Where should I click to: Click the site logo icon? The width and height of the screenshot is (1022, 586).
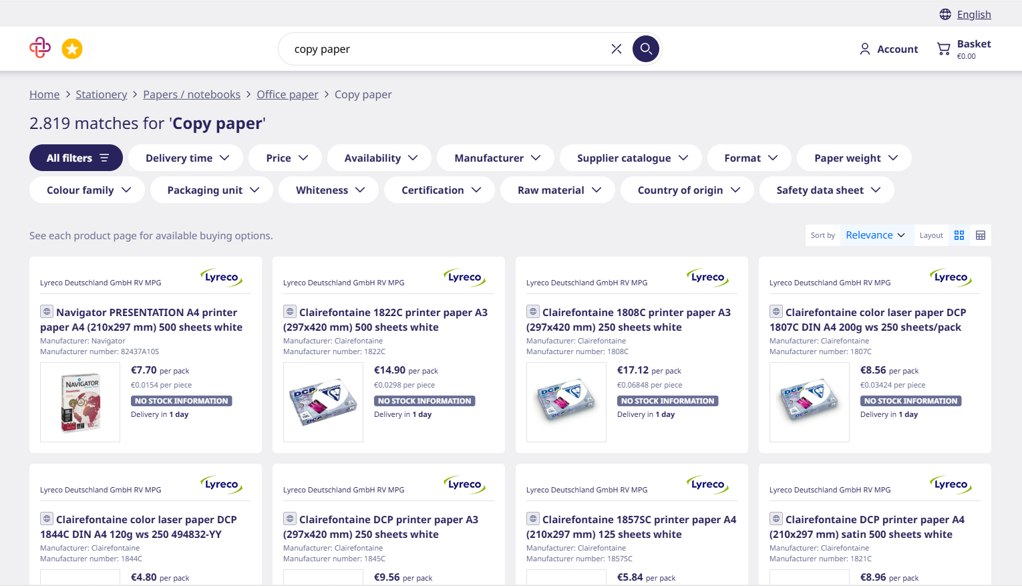pos(40,48)
